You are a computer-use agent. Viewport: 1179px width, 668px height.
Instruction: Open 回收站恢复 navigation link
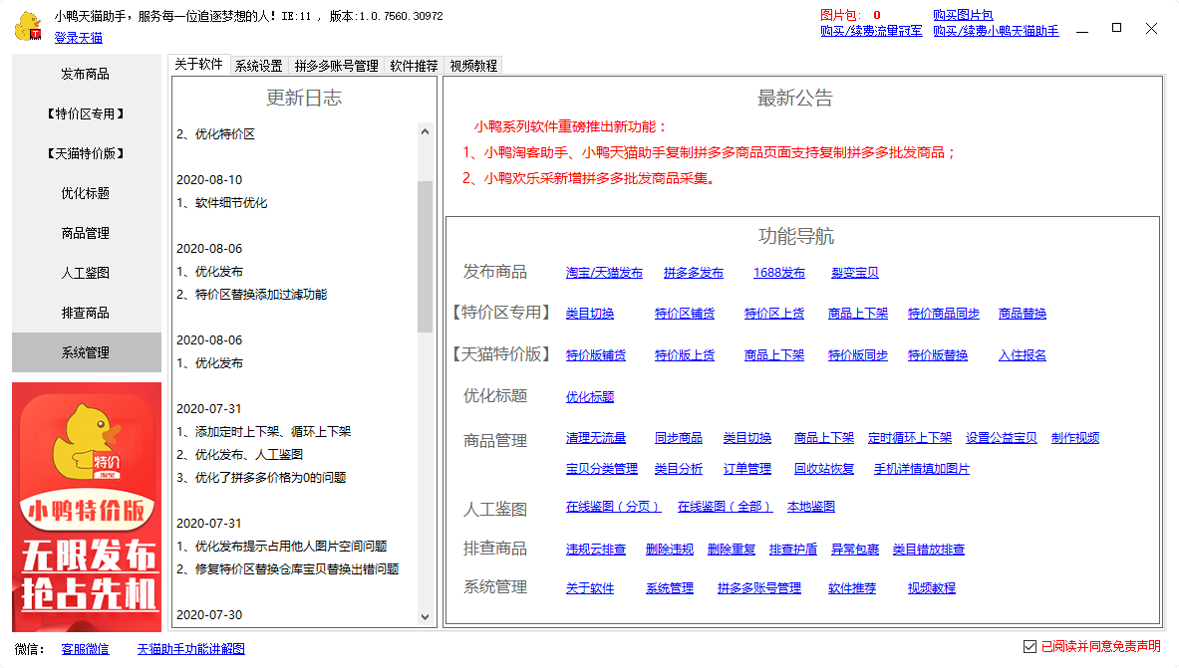click(824, 469)
